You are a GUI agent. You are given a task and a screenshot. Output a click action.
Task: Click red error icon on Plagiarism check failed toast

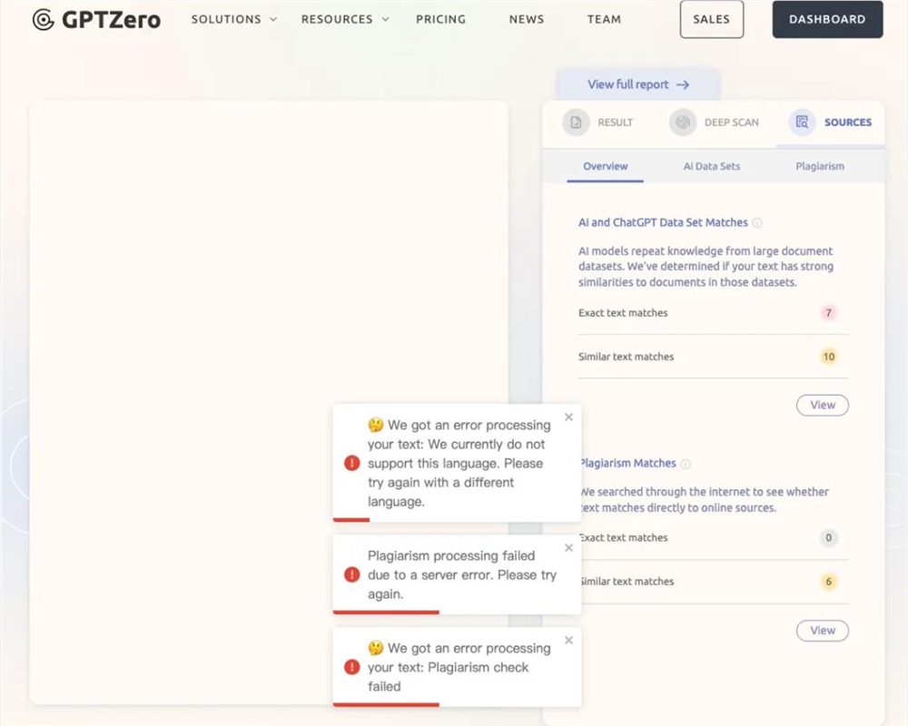coord(351,667)
